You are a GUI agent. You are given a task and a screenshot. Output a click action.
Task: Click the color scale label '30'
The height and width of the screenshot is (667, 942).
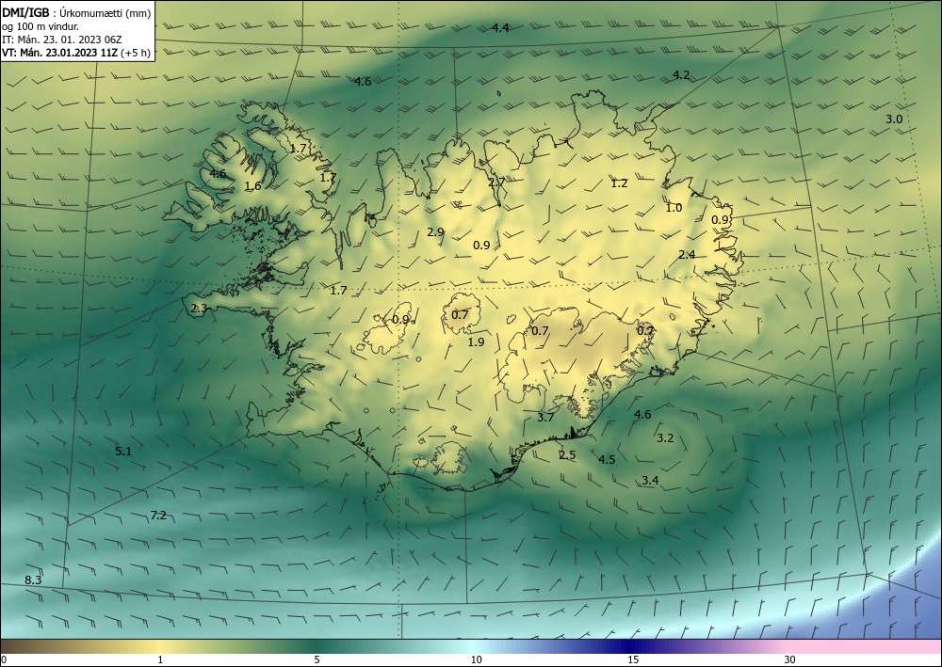(789, 659)
